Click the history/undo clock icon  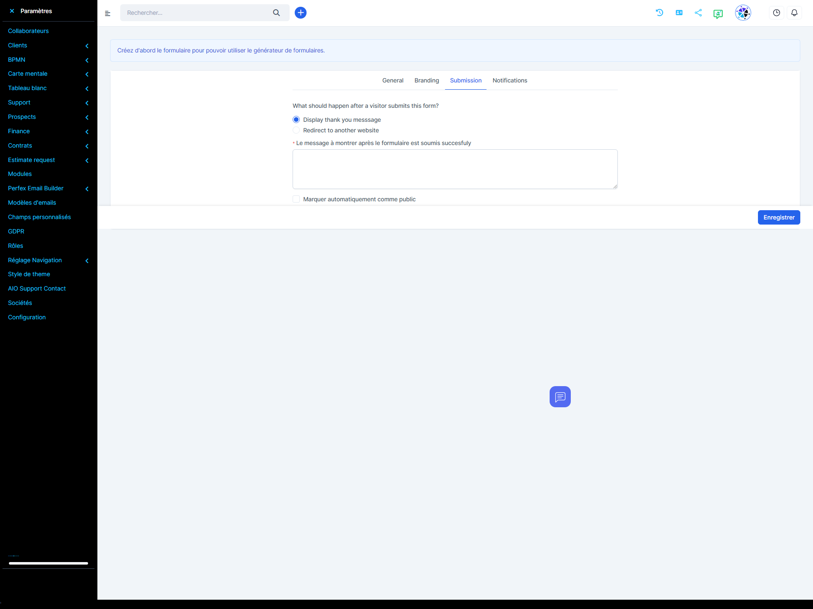(x=660, y=12)
